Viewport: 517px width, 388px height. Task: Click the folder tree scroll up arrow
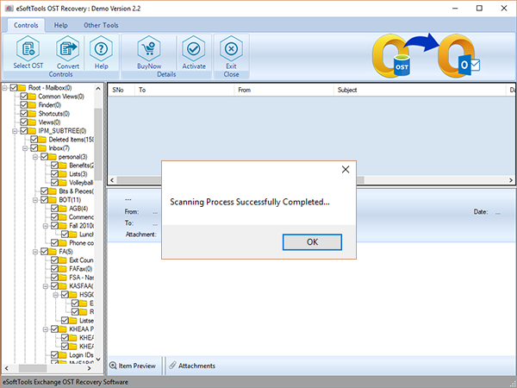point(98,89)
